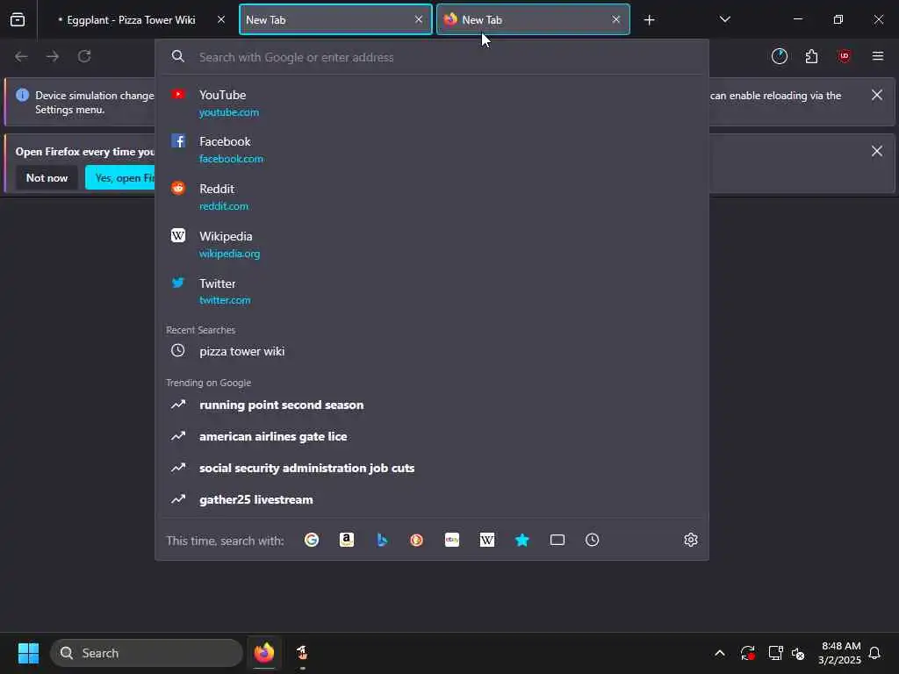Open the circular timer toolbar icon

(780, 56)
